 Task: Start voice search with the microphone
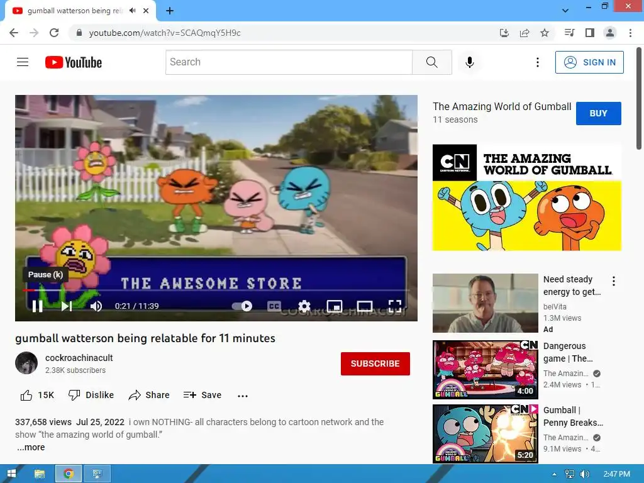coord(470,62)
